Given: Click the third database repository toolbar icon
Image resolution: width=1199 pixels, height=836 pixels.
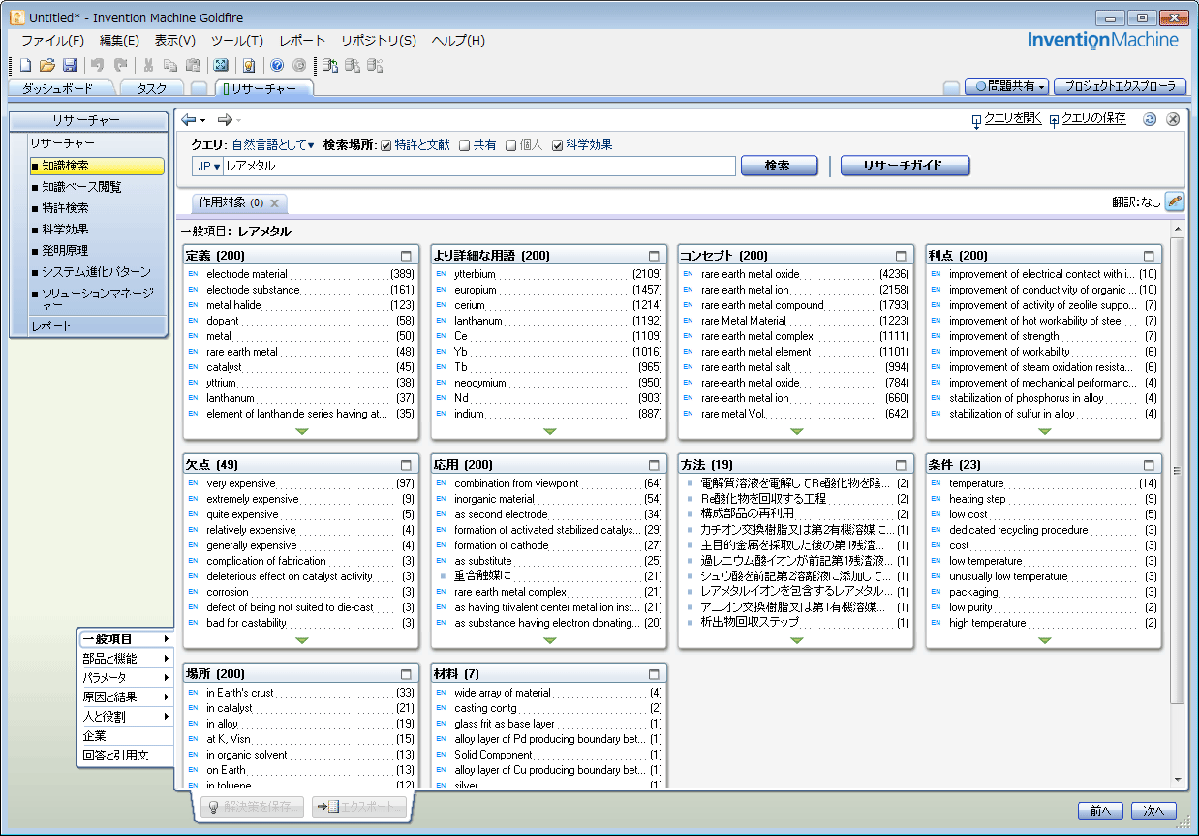Looking at the screenshot, I should [x=376, y=65].
